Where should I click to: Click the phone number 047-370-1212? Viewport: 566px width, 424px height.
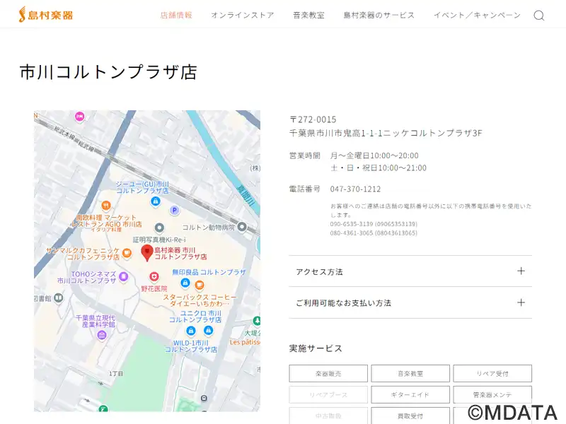355,189
